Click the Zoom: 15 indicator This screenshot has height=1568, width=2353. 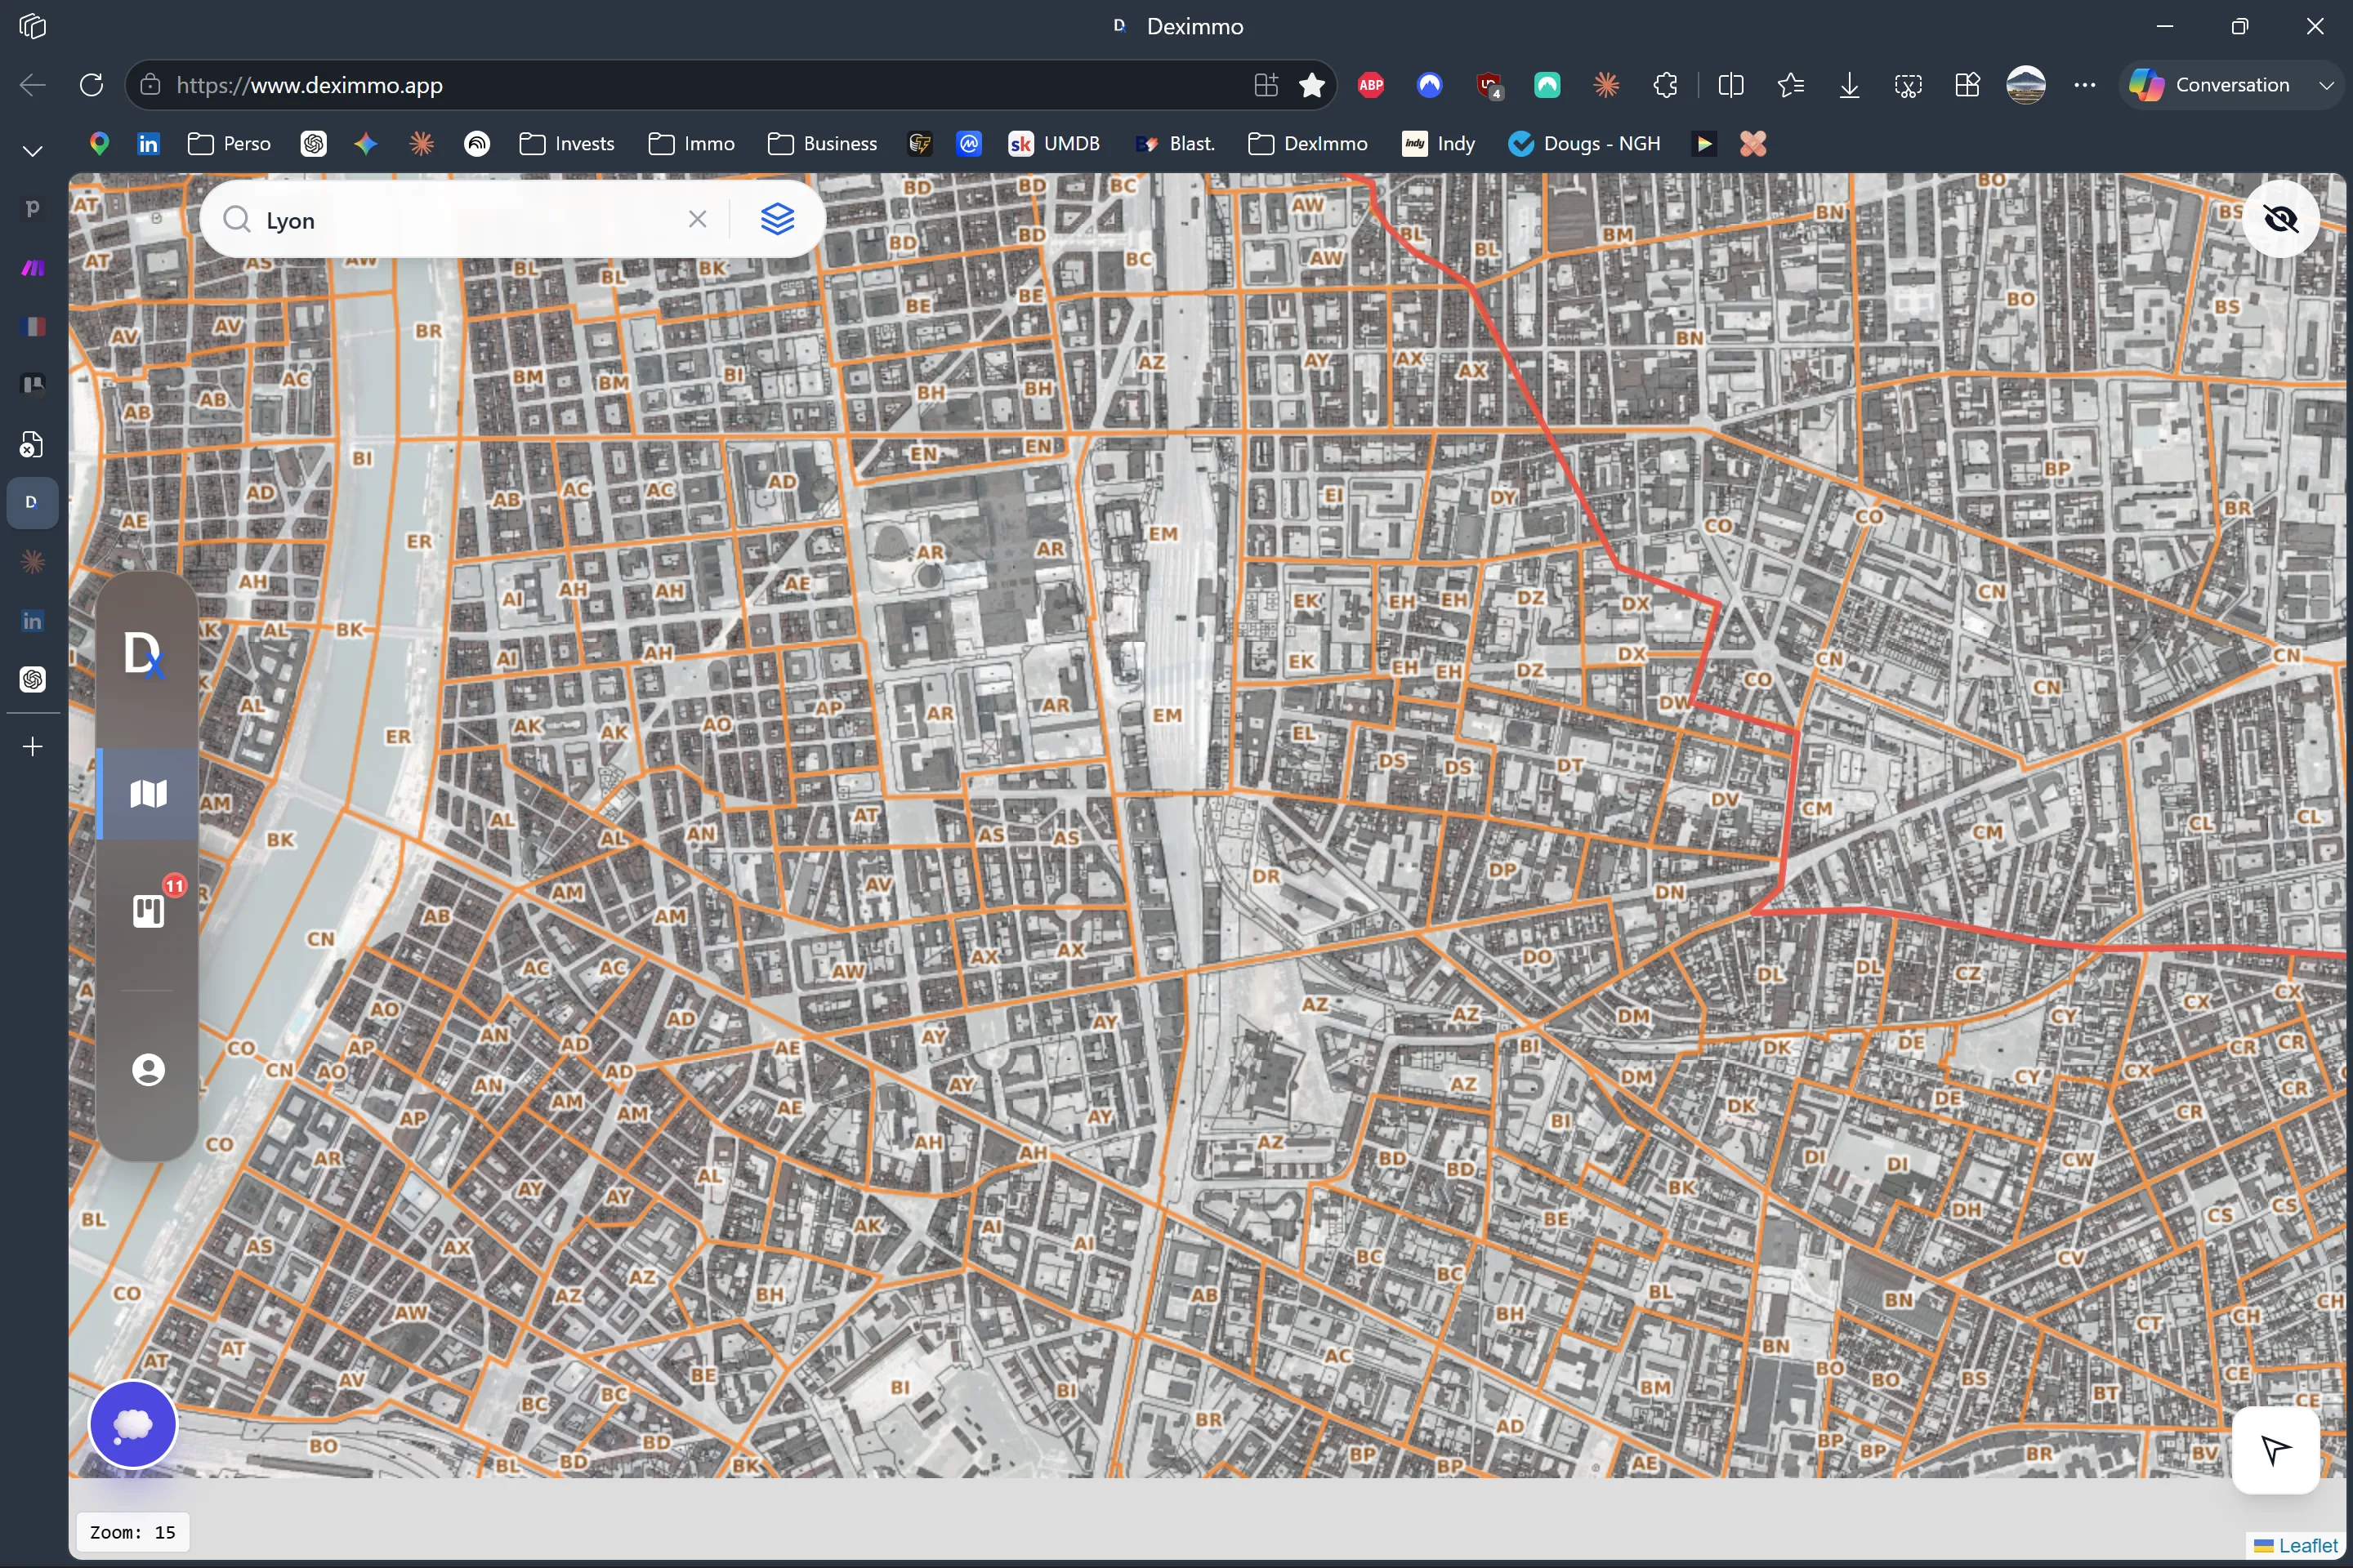click(133, 1532)
